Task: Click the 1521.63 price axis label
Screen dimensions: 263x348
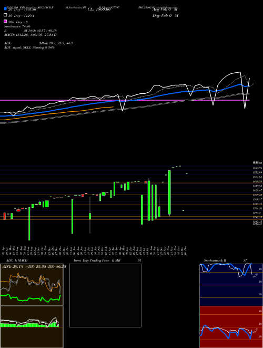Action: pyautogui.click(x=257, y=177)
